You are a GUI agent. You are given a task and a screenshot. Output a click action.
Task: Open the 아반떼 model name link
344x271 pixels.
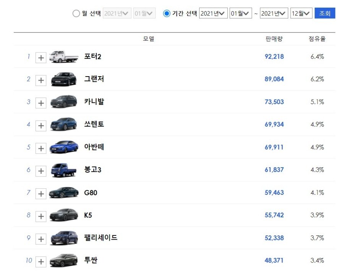[x=94, y=147]
